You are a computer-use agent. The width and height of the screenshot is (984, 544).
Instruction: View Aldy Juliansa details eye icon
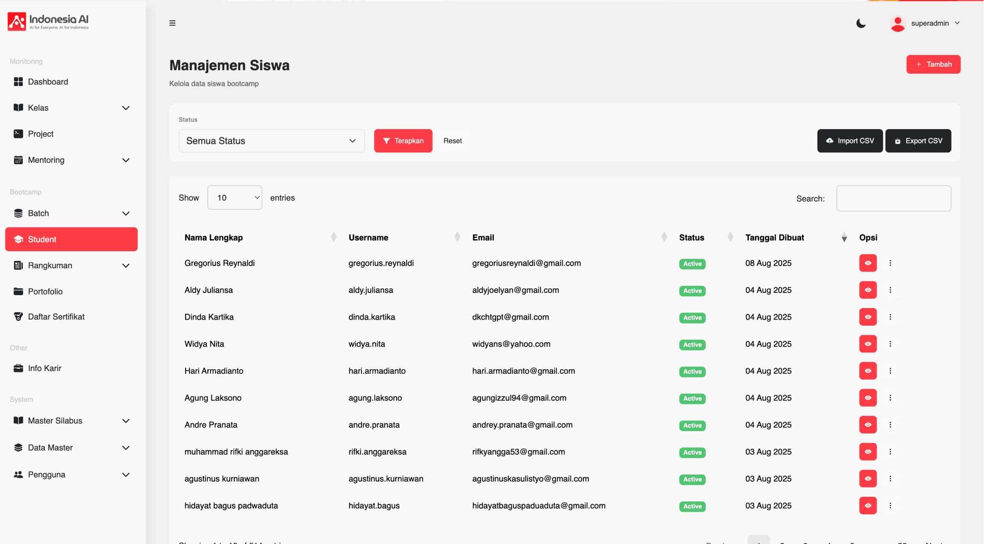868,290
